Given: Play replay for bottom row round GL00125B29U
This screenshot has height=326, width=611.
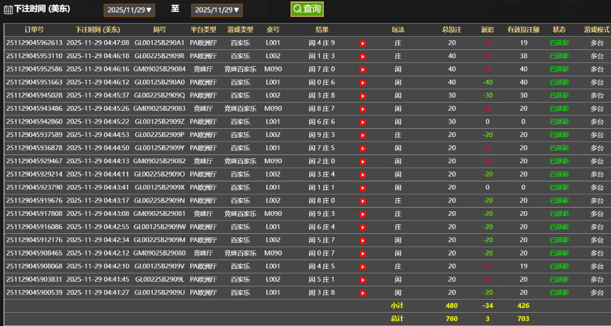Looking at the screenshot, I should (x=362, y=292).
